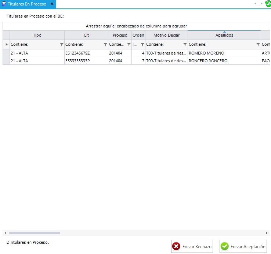
Task: Select the 201404 cell in the ES12345679Z row
Action: pyautogui.click(x=120, y=53)
